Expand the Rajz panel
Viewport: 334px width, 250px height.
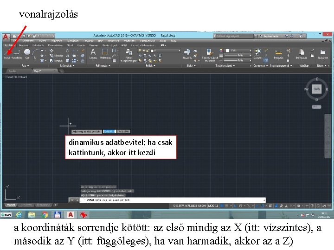pos(25,66)
